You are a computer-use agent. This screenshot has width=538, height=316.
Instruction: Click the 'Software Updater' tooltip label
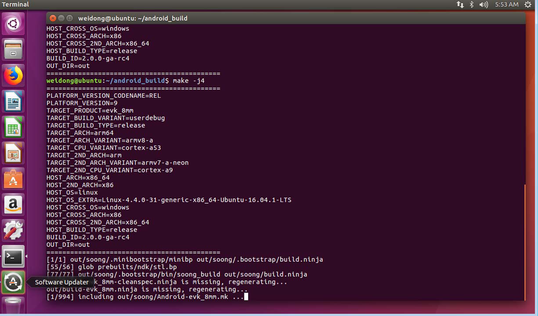62,283
